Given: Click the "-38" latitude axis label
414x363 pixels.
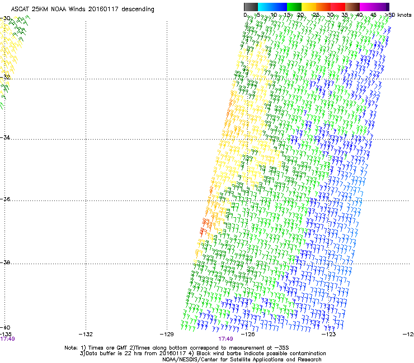Looking at the screenshot, I should pos(5,262).
